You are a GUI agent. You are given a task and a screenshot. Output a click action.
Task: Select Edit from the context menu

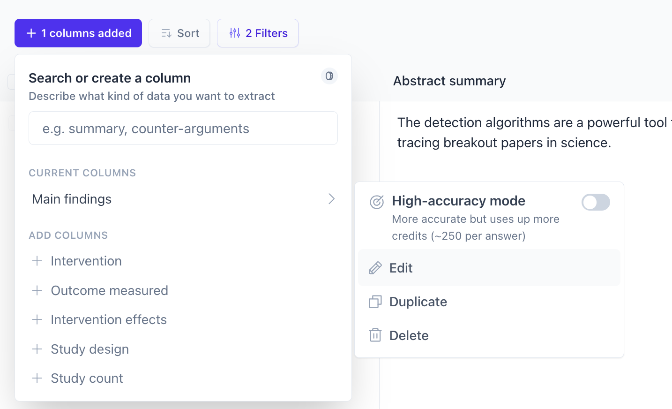point(401,268)
